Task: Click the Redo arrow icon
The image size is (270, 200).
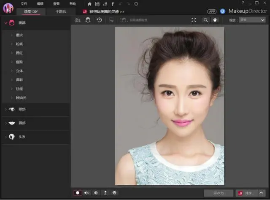Action: (x=128, y=4)
